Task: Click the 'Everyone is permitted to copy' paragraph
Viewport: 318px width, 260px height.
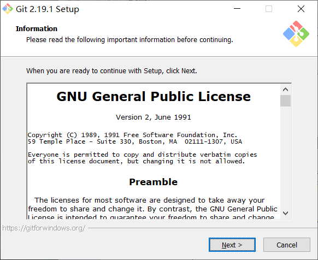Action: click(143, 158)
